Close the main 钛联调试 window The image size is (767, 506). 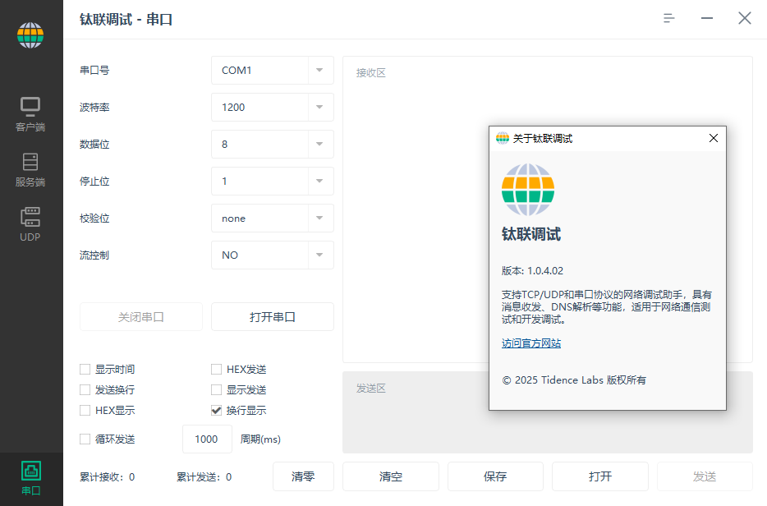point(745,19)
